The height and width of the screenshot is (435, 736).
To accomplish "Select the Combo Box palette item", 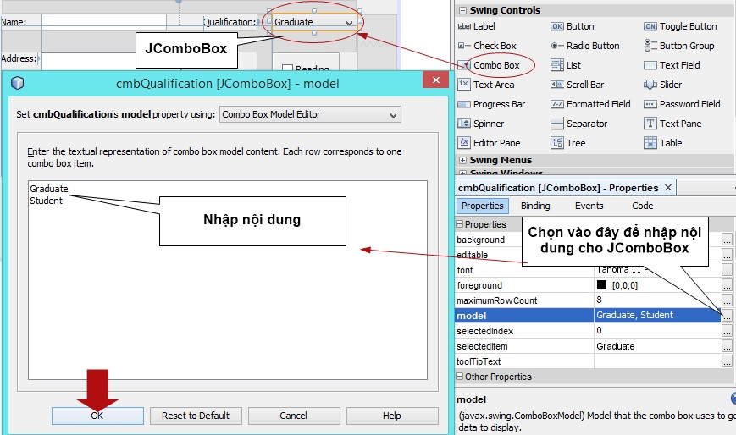I will (x=495, y=65).
